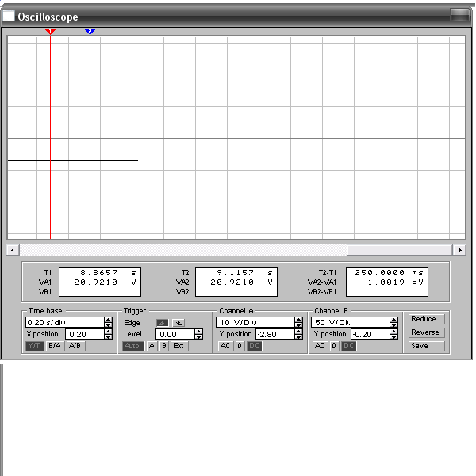476x476 pixels.
Task: Set trigger source to channel A
Action: 152,346
